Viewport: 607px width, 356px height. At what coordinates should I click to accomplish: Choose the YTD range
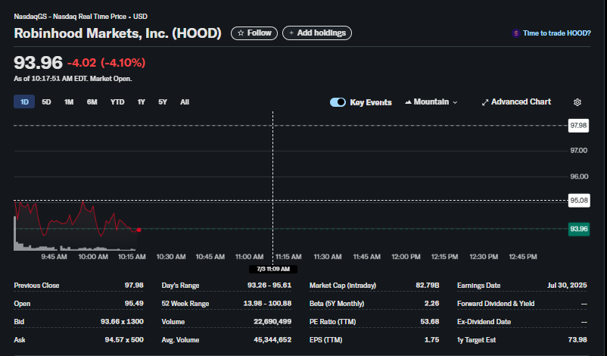pos(117,102)
